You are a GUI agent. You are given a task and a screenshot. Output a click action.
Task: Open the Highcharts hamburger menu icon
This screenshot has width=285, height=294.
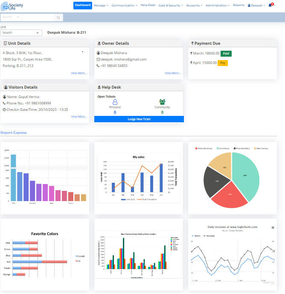[273, 228]
